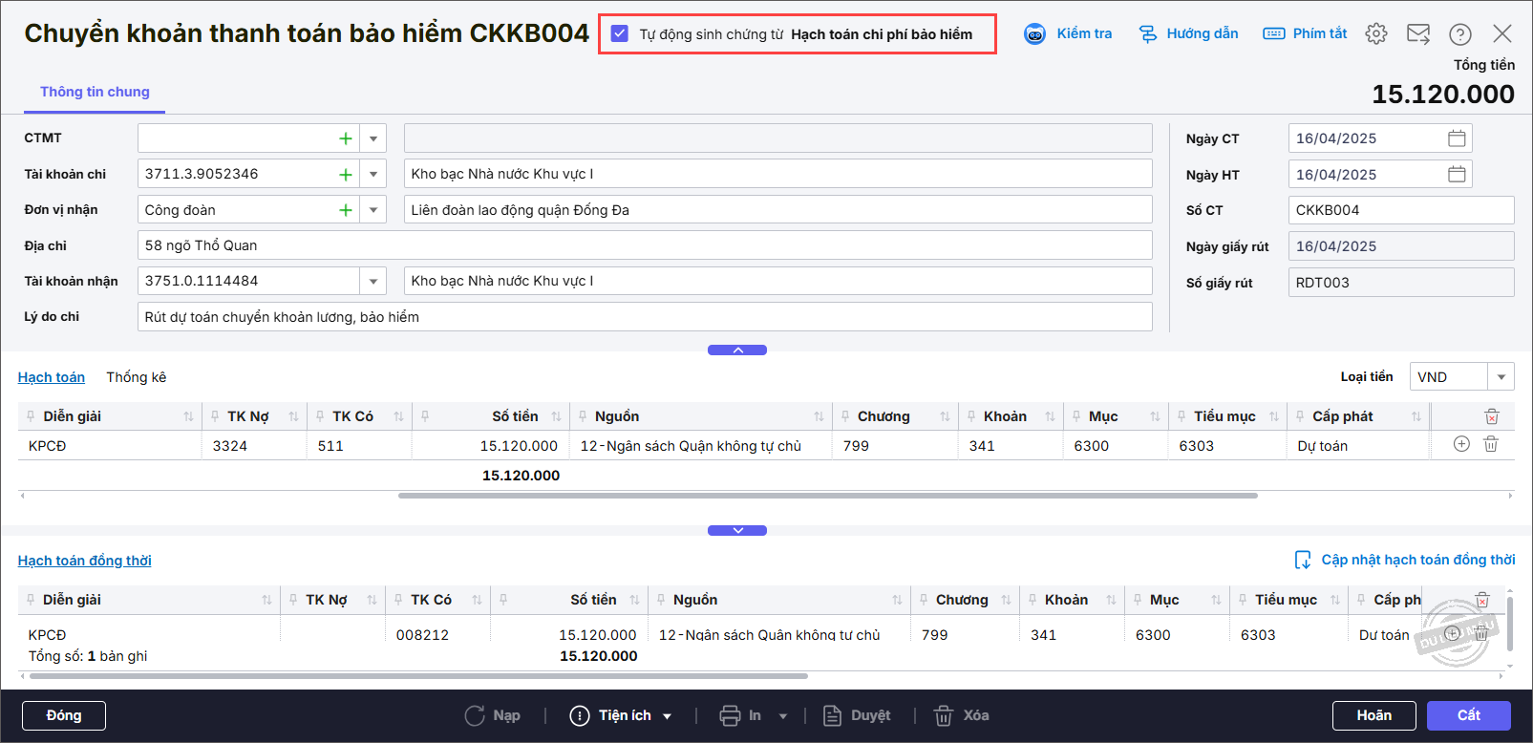The height and width of the screenshot is (743, 1533).
Task: Delete all rows in Hạch toán đồng thời header
Action: click(1482, 600)
